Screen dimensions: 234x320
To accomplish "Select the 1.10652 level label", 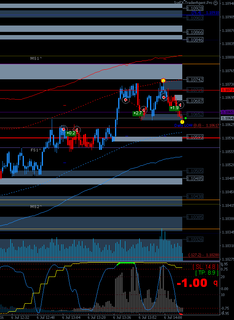I will pyautogui.click(x=195, y=114).
